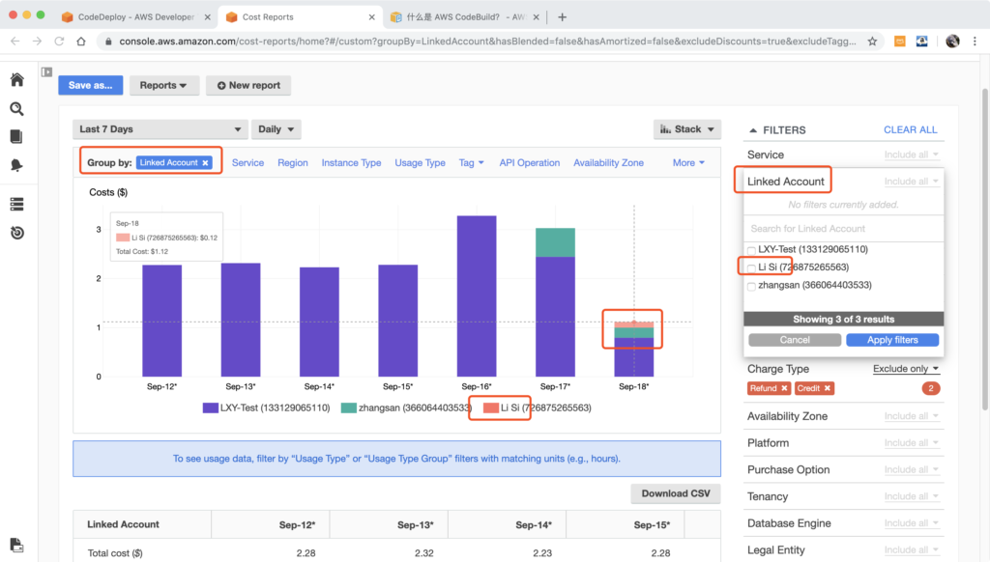The width and height of the screenshot is (990, 562).
Task: Open the browser home page icon
Action: pyautogui.click(x=81, y=41)
